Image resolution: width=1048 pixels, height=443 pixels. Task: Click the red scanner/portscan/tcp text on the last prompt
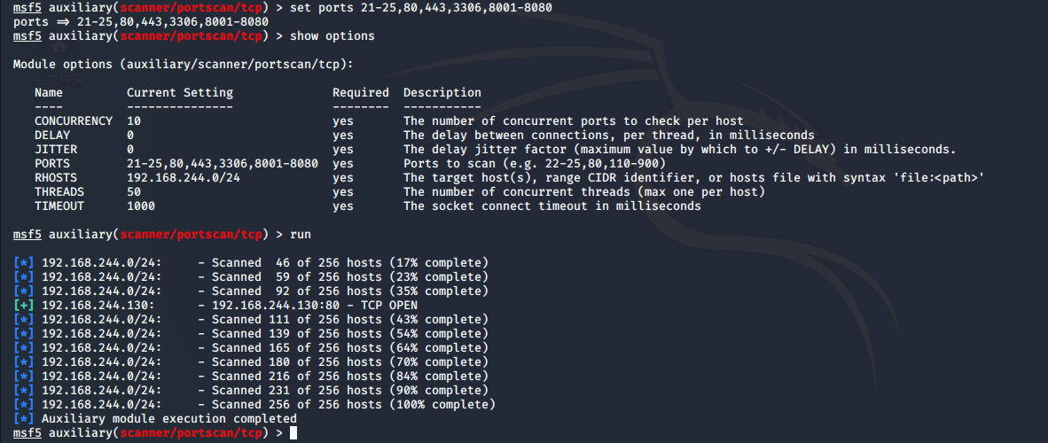pos(191,433)
